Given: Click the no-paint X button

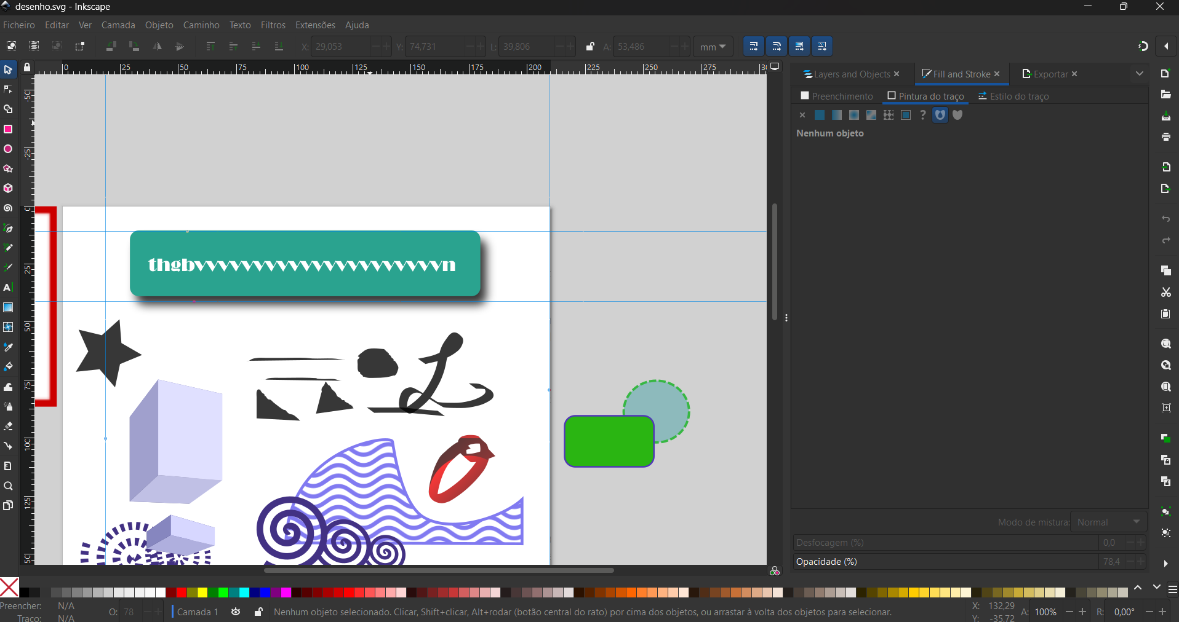Looking at the screenshot, I should pyautogui.click(x=802, y=115).
